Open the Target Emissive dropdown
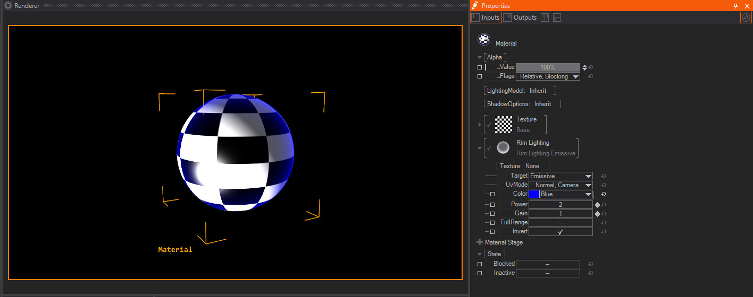This screenshot has height=297, width=753. pyautogui.click(x=560, y=176)
